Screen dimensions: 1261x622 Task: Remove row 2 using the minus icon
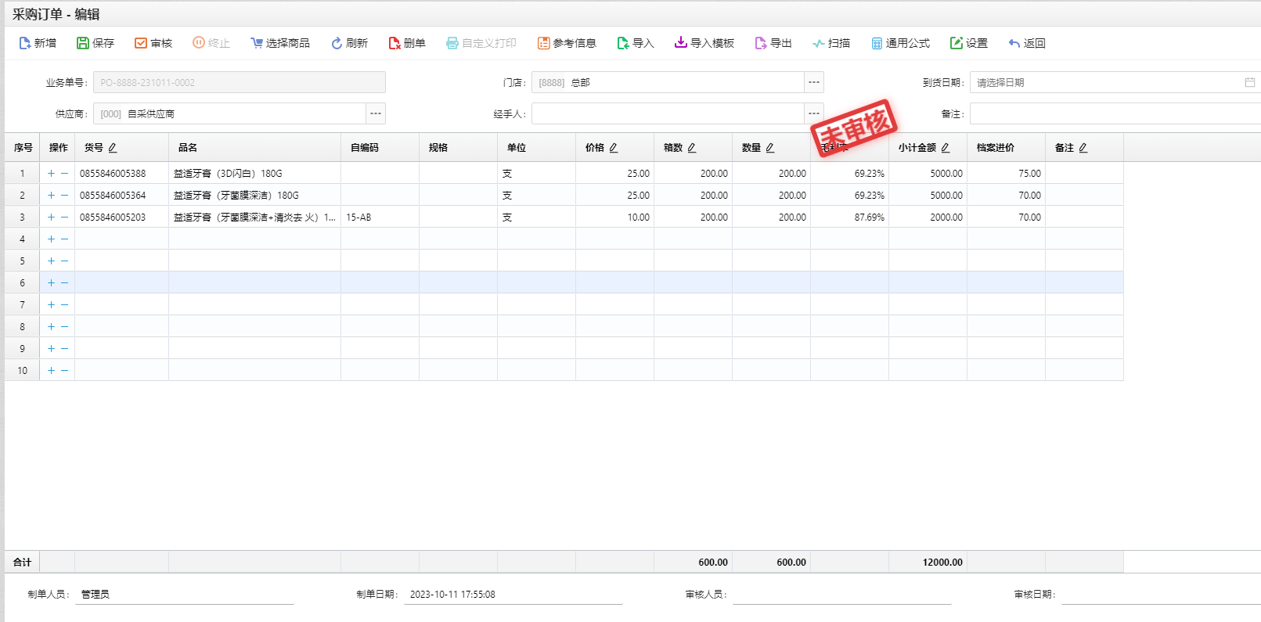pos(64,196)
